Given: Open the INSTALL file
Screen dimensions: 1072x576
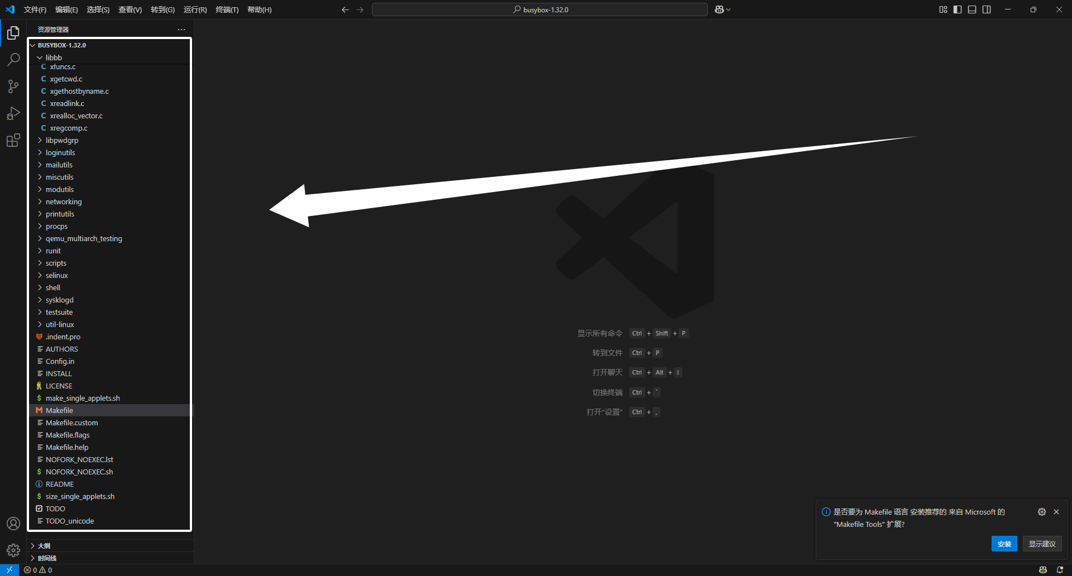Looking at the screenshot, I should [x=110, y=373].
